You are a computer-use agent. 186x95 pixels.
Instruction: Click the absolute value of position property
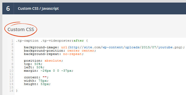tap(53, 61)
